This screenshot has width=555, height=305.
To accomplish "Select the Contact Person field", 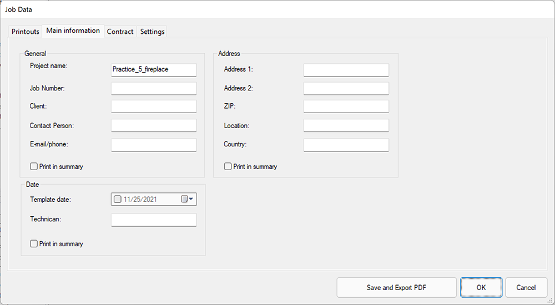I will pyautogui.click(x=154, y=126).
